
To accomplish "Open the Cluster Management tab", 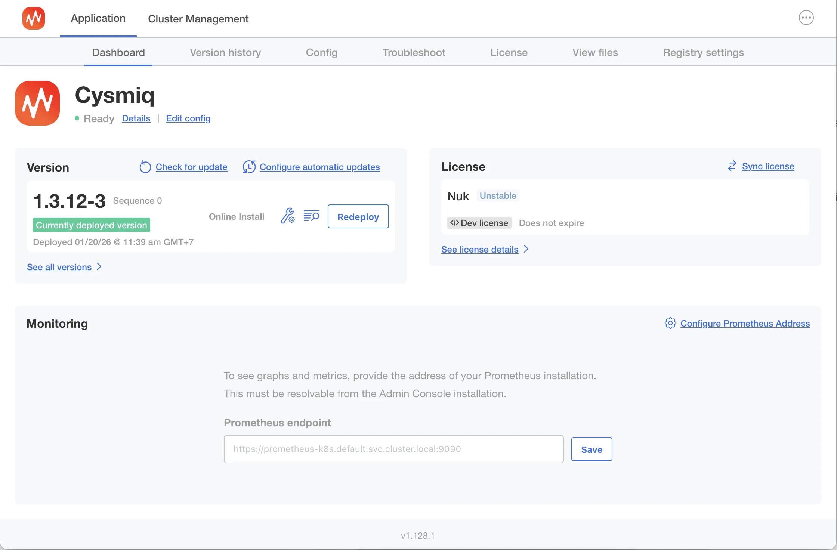I will pos(198,19).
